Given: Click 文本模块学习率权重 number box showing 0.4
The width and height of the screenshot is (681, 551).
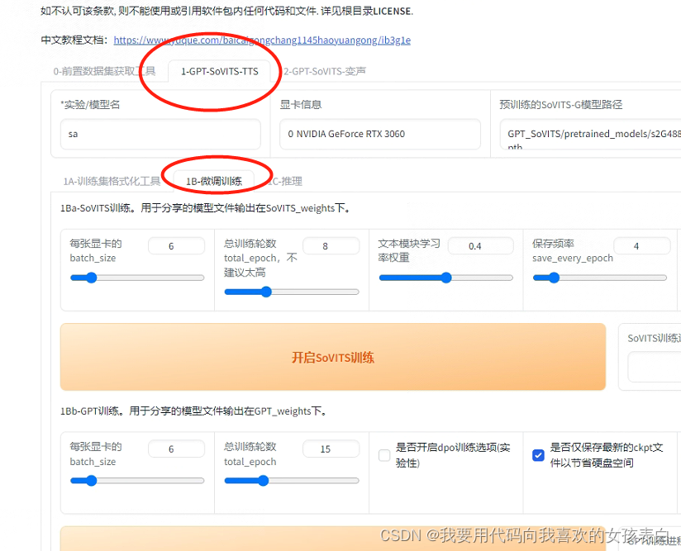Looking at the screenshot, I should tap(481, 246).
